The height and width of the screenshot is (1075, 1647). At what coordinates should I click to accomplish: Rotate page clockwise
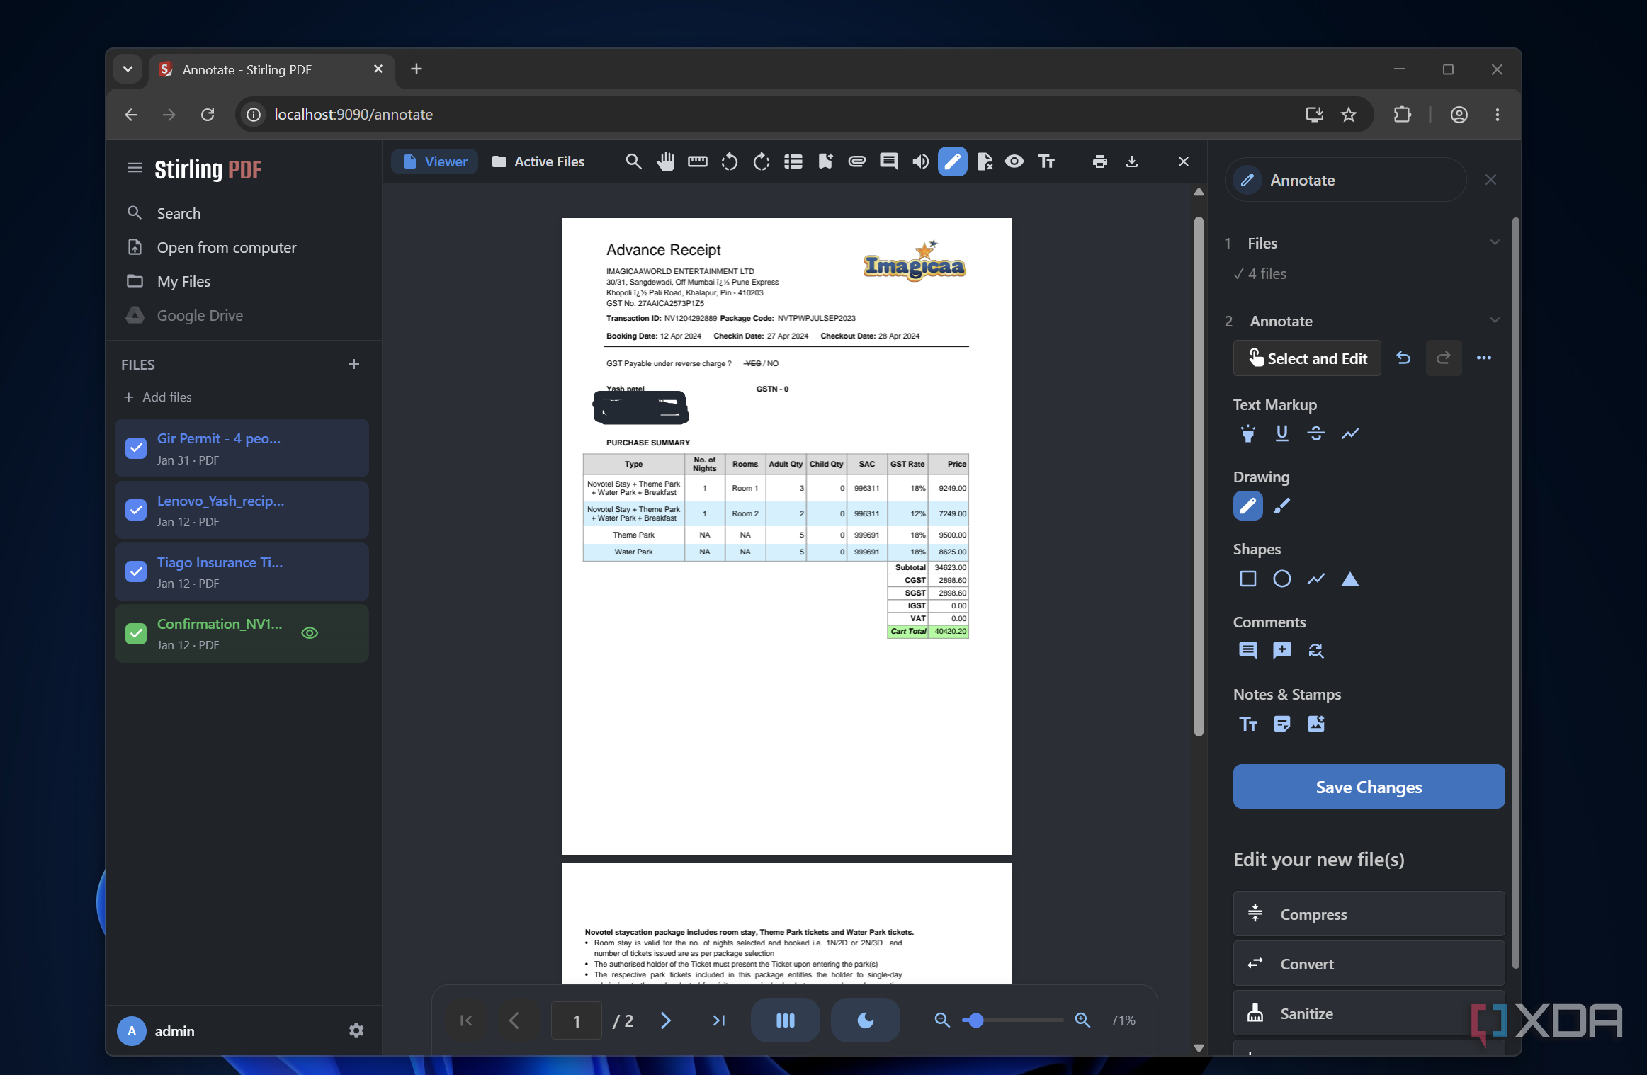pos(762,161)
